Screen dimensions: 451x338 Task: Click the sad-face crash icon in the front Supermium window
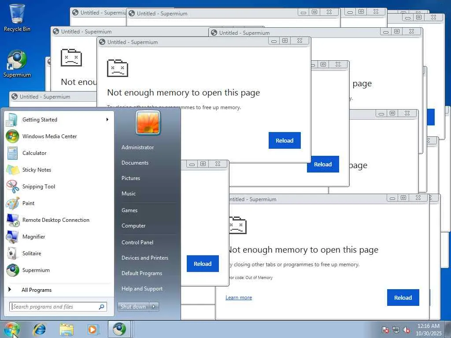click(x=117, y=68)
